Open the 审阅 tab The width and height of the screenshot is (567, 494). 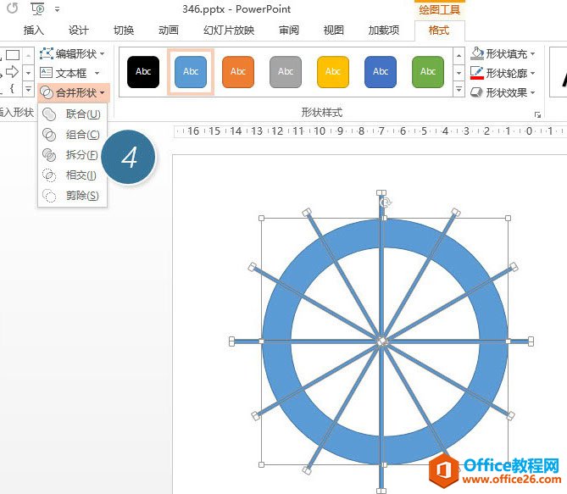tap(288, 31)
